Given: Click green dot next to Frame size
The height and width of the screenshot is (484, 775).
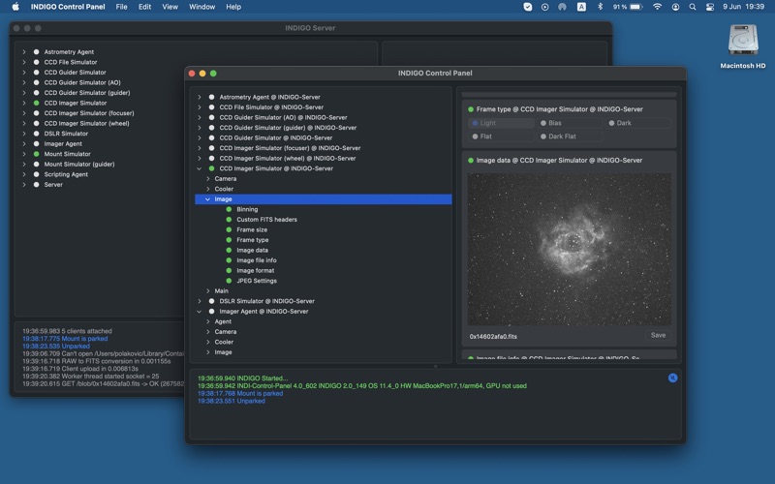Looking at the screenshot, I should click(x=229, y=229).
